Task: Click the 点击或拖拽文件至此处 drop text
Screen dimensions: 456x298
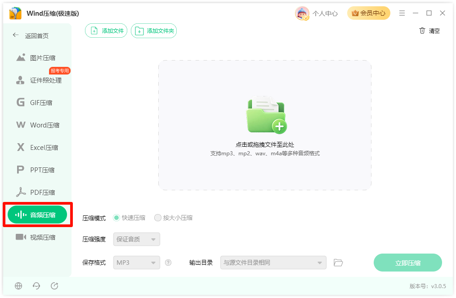Action: click(265, 145)
